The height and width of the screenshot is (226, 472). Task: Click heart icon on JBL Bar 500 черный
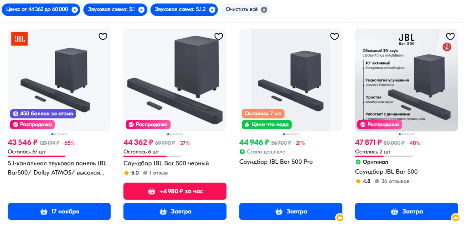point(219,37)
